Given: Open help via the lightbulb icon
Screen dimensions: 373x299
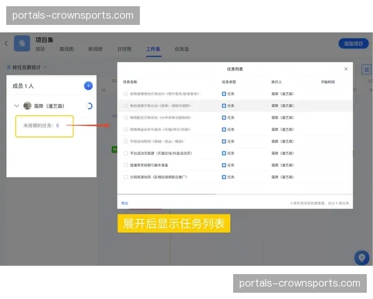Looking at the screenshot, I should (x=362, y=257).
